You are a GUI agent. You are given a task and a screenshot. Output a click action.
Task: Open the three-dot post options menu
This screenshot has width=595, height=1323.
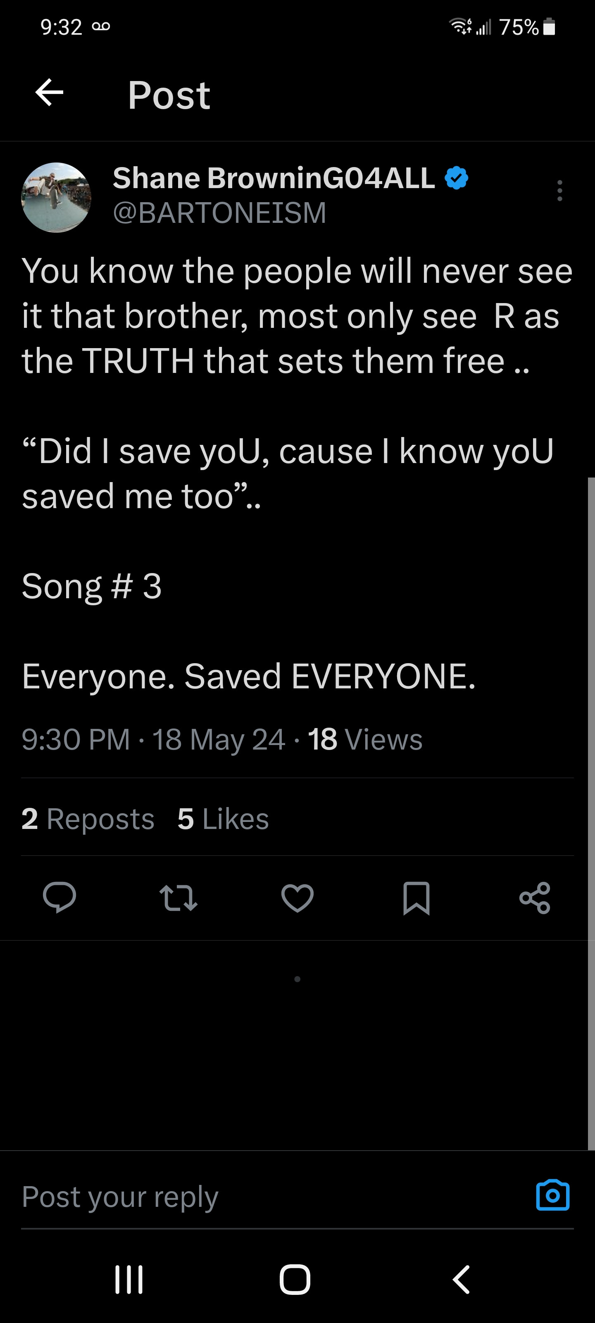559,191
